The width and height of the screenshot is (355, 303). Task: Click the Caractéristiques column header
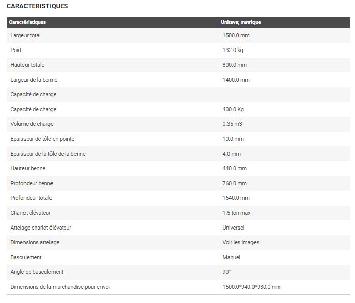point(28,22)
